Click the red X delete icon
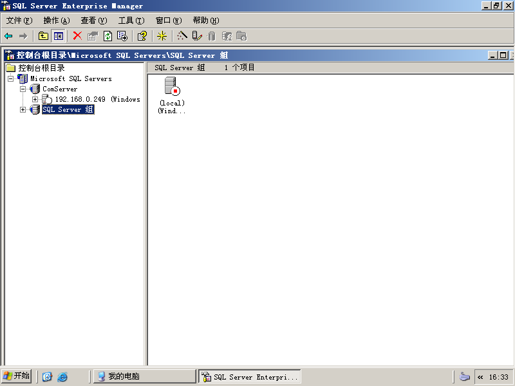Viewport: 515px width, 386px height. click(x=77, y=36)
